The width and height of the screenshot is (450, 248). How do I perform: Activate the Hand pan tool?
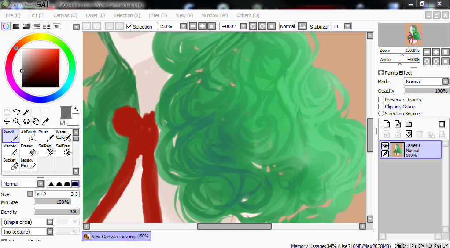tap(36, 122)
